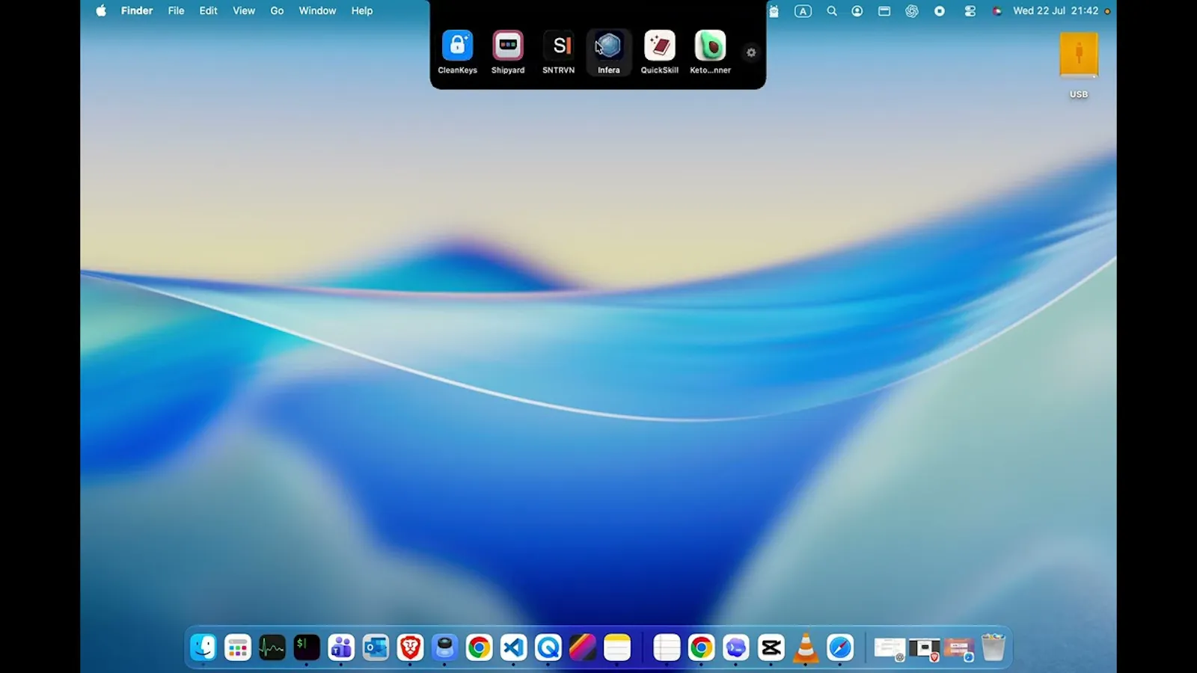The height and width of the screenshot is (673, 1197).
Task: Open the Help menu
Action: [362, 10]
